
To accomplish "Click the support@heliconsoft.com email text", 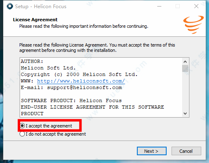I will click(84, 87).
